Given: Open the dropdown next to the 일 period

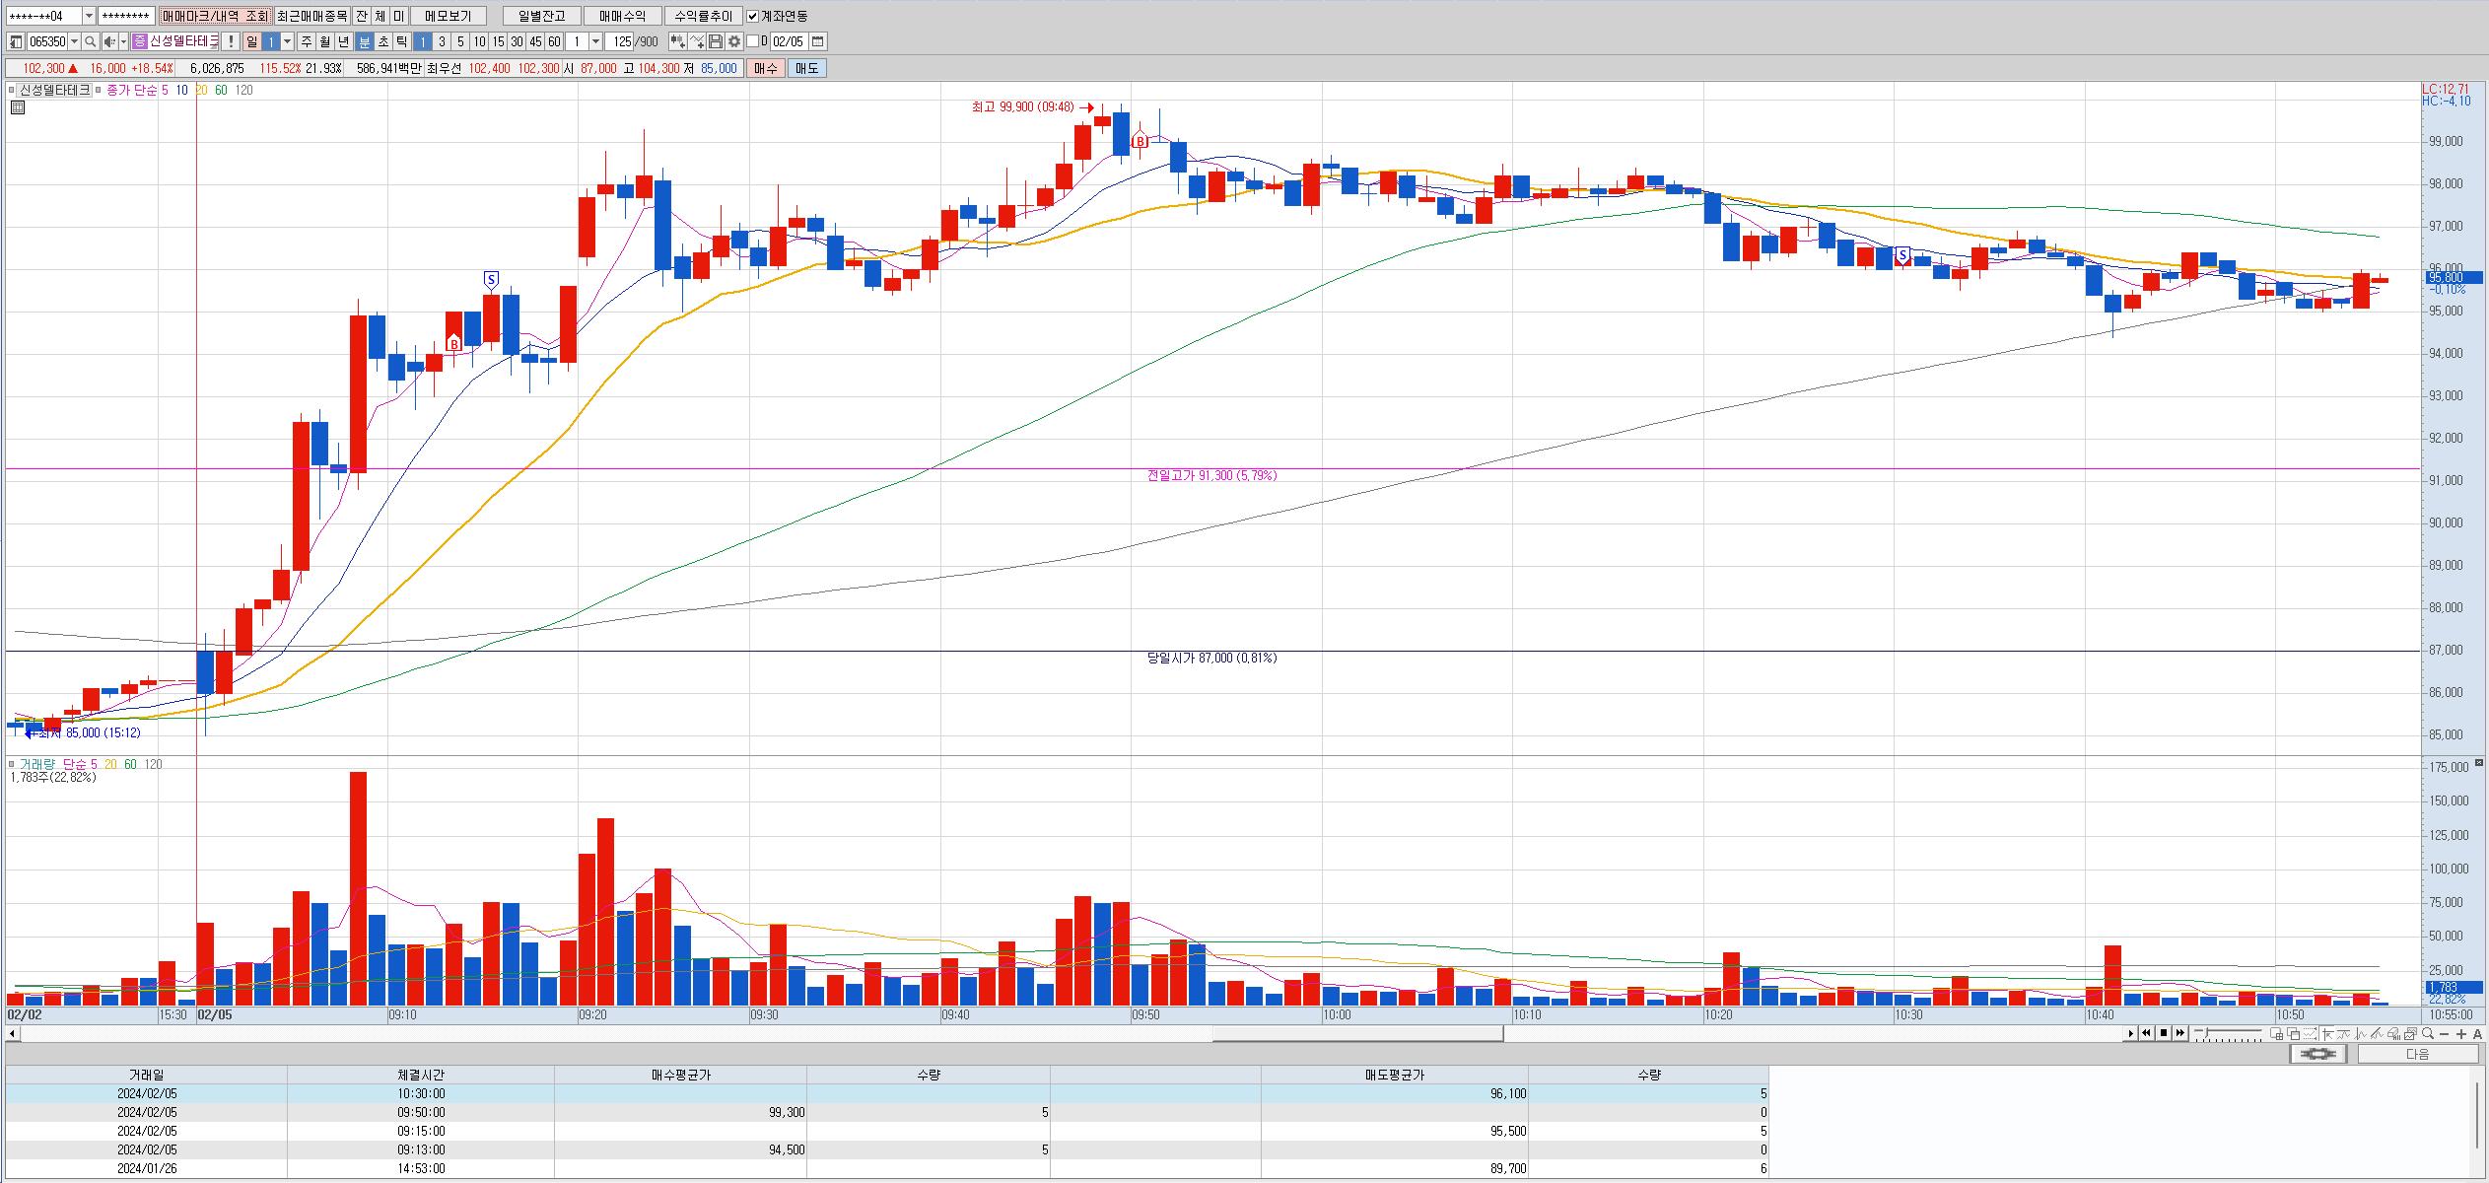Looking at the screenshot, I should [x=287, y=41].
